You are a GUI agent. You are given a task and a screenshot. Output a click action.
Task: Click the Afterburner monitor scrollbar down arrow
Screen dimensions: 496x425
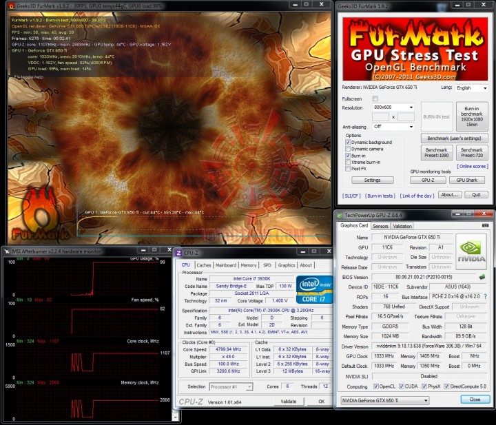tap(176, 417)
